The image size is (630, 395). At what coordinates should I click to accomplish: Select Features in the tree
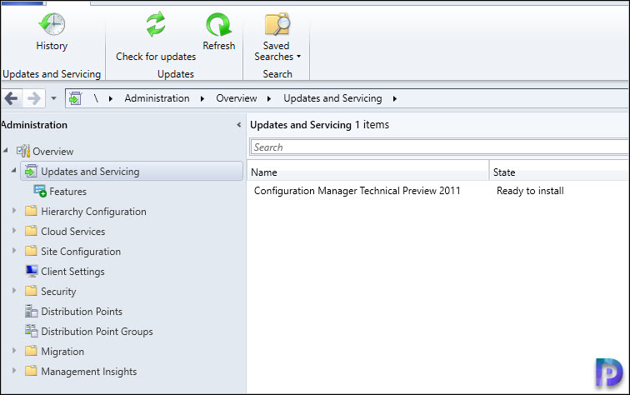point(67,192)
